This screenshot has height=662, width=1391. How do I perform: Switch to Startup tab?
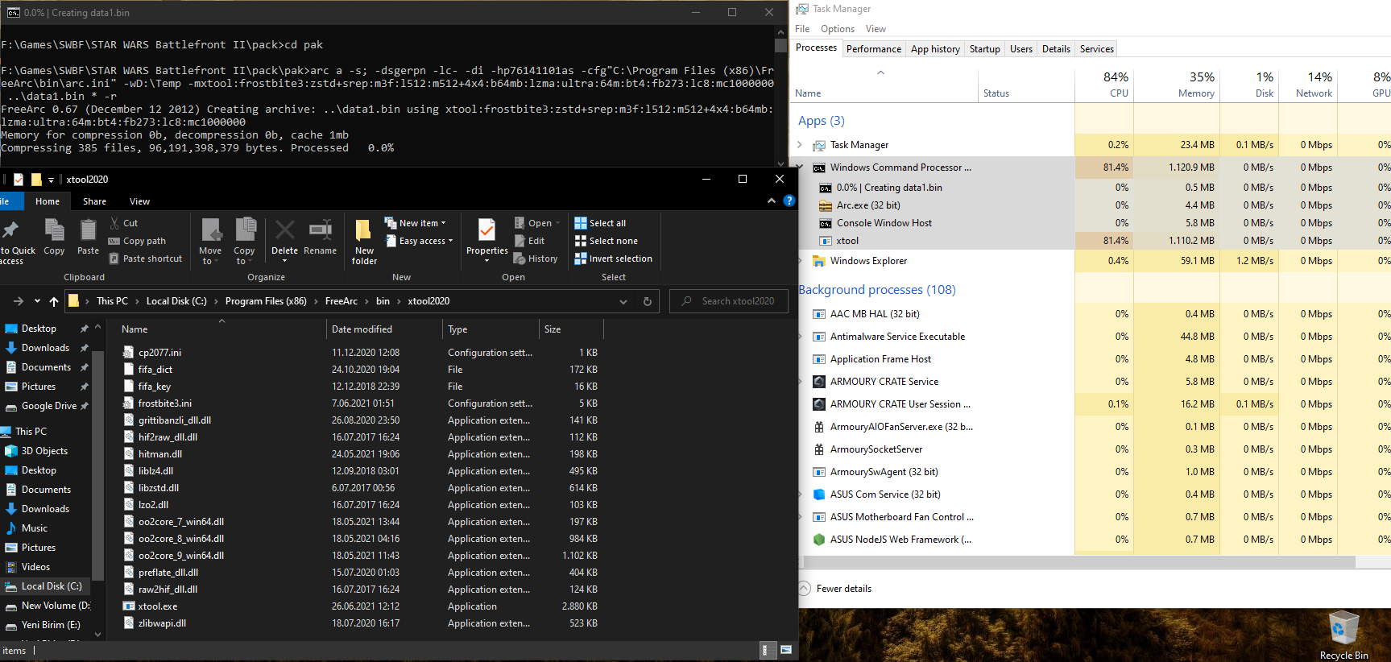point(984,49)
